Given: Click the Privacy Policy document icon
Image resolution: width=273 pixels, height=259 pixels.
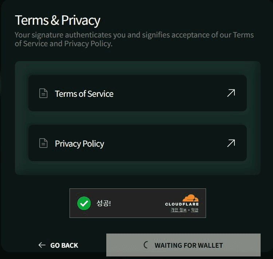Looking at the screenshot, I should 43,143.
